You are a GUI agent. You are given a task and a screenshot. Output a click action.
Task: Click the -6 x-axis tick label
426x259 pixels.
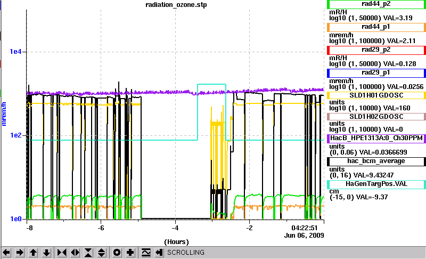101,228
